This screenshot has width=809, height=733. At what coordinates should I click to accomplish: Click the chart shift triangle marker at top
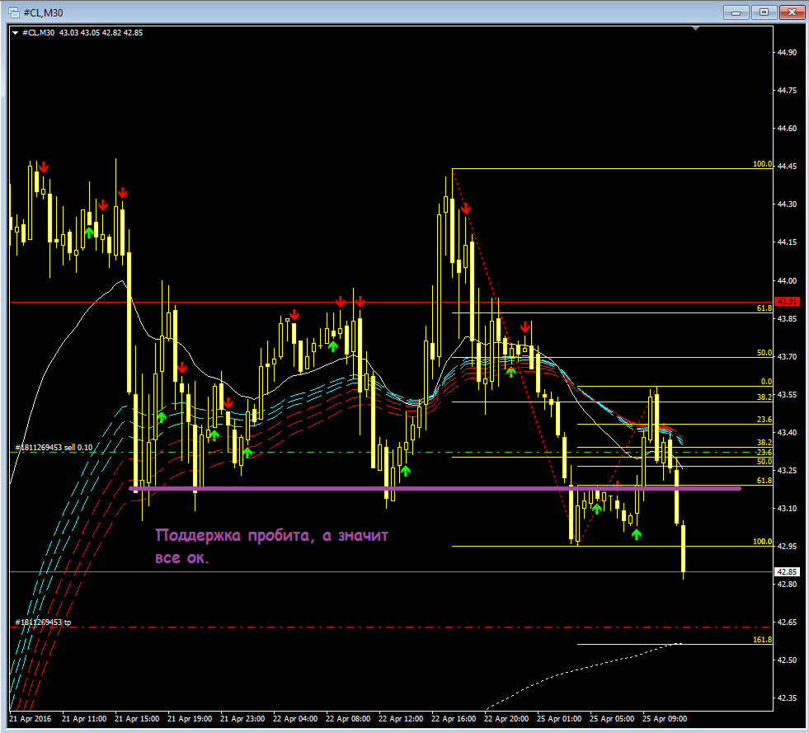(695, 28)
